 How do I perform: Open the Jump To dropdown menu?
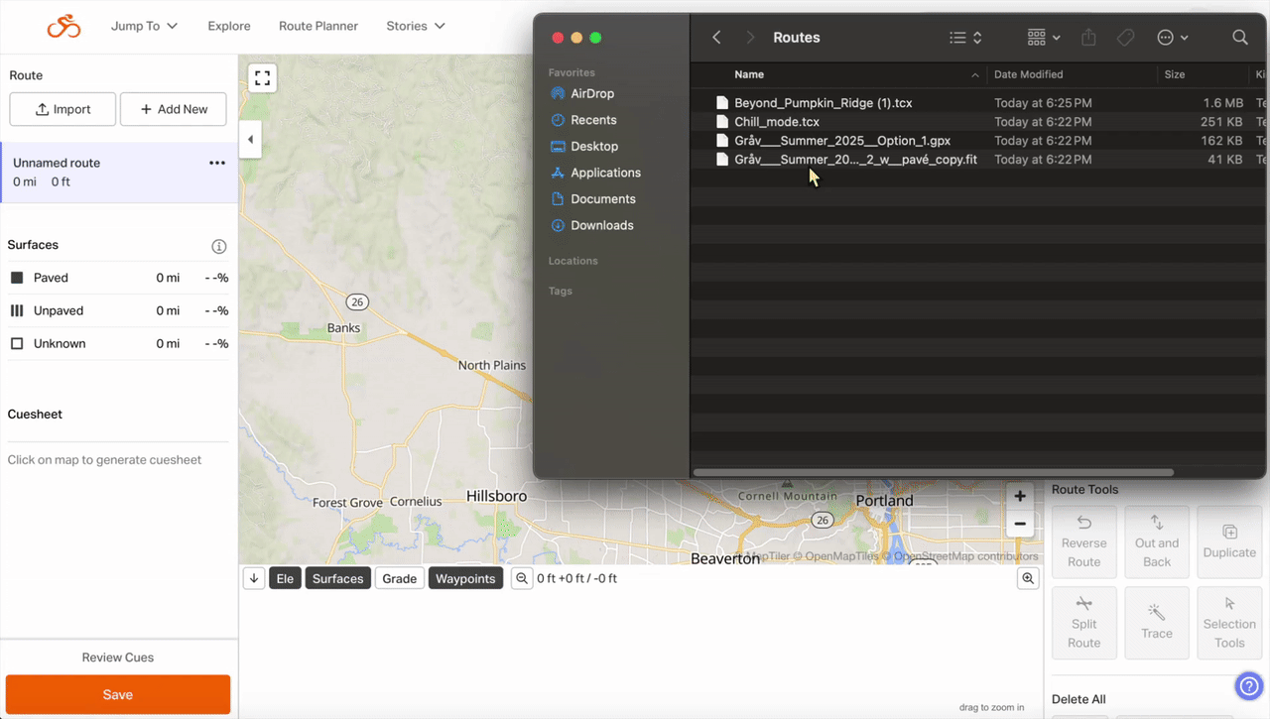pyautogui.click(x=144, y=26)
